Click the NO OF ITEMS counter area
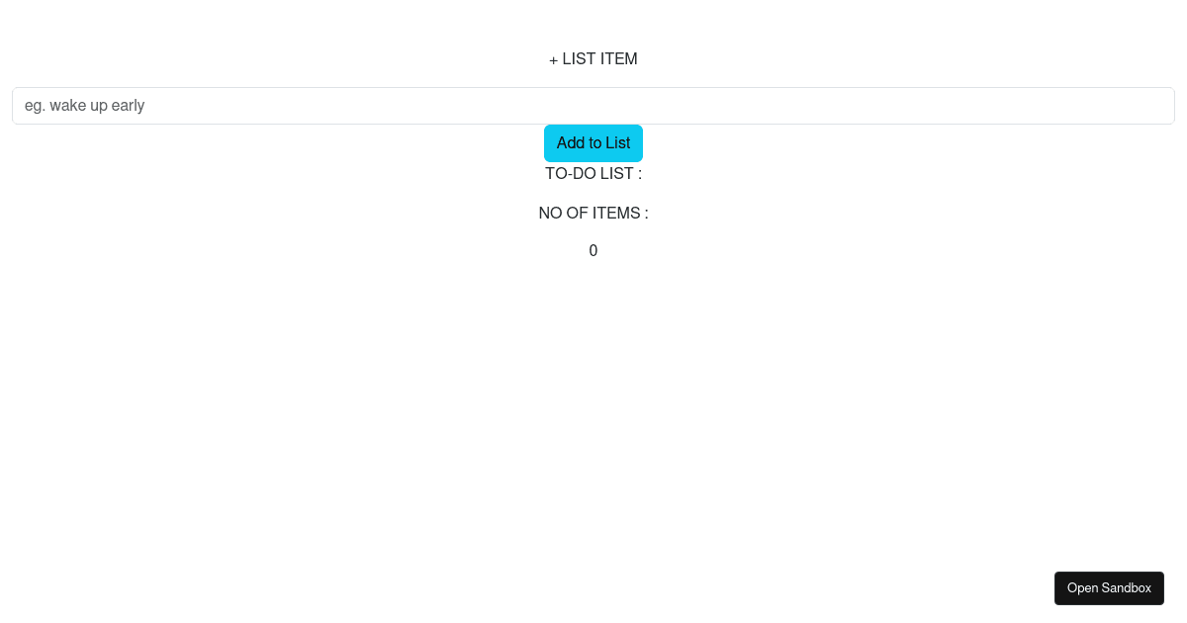The image size is (1187, 623). 593,214
